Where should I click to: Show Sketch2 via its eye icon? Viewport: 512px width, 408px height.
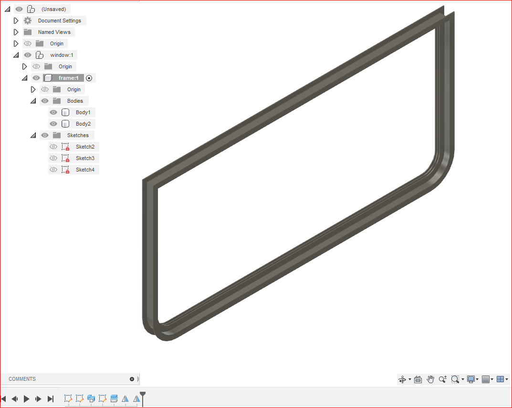53,147
